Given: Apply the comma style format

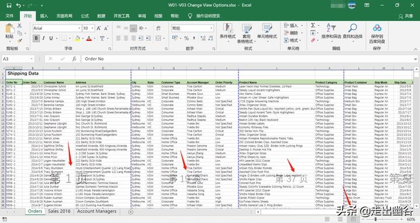Looking at the screenshot, I should (194, 38).
